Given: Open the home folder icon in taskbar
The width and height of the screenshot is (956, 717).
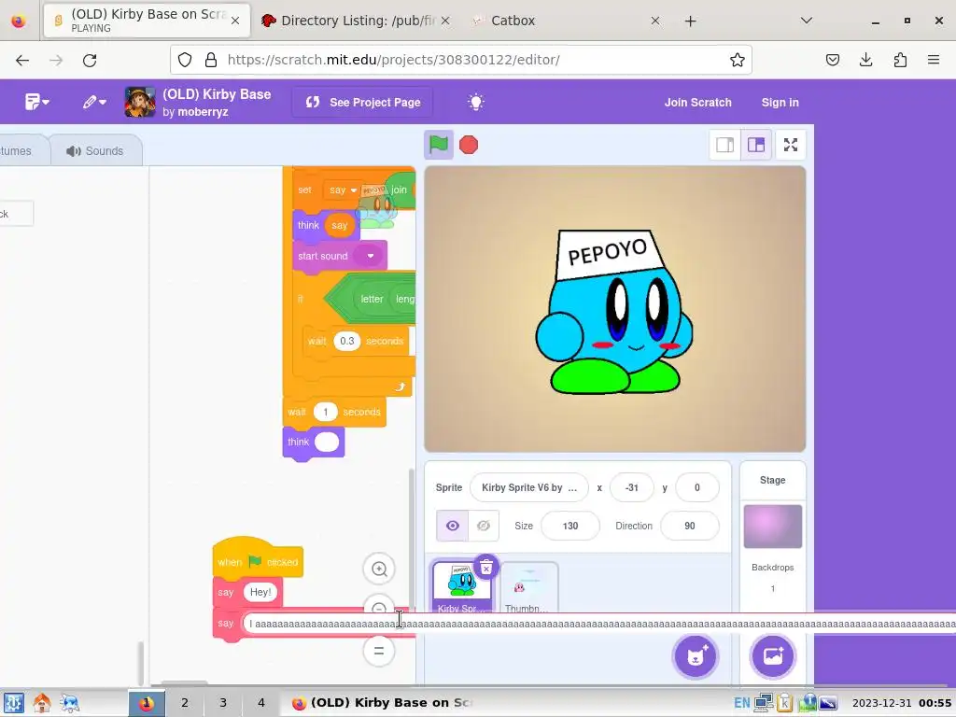Looking at the screenshot, I should click(41, 703).
